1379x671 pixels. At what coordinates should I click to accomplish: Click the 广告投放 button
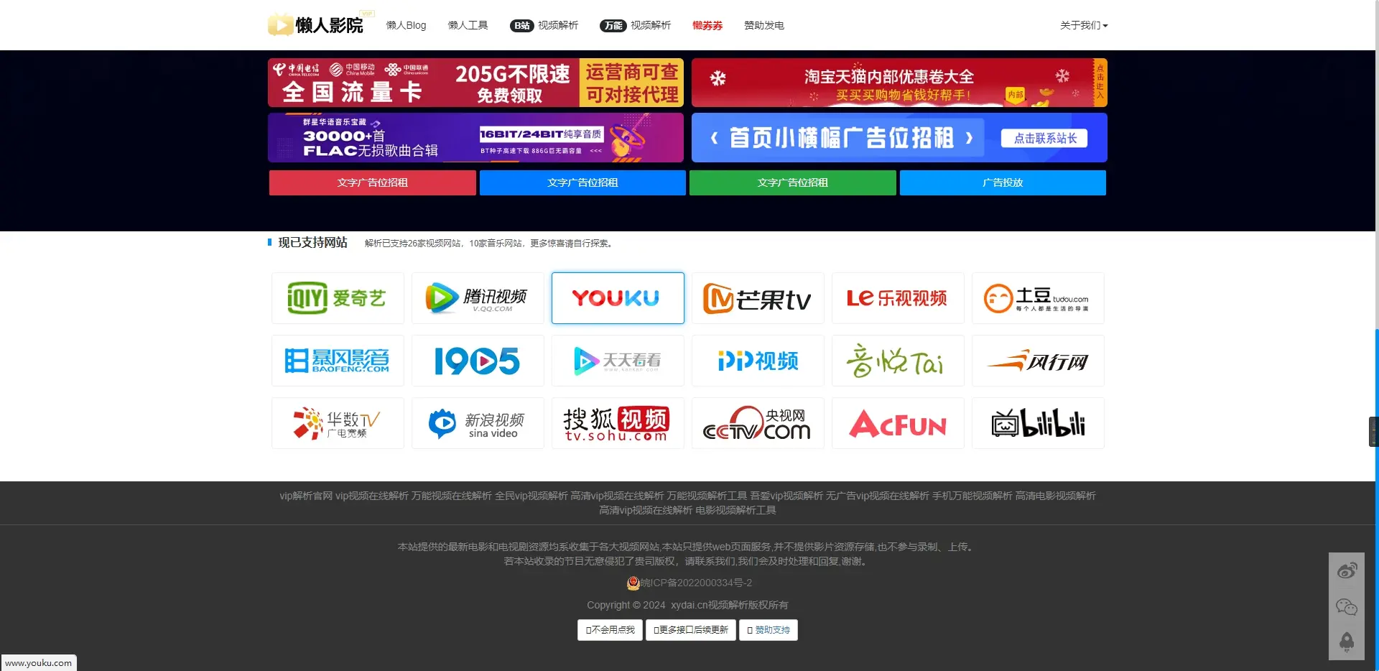(1003, 182)
